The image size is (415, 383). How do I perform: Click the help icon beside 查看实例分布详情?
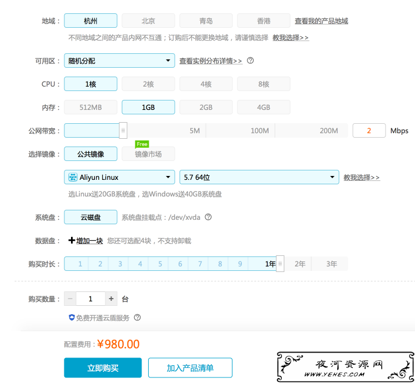pos(250,61)
